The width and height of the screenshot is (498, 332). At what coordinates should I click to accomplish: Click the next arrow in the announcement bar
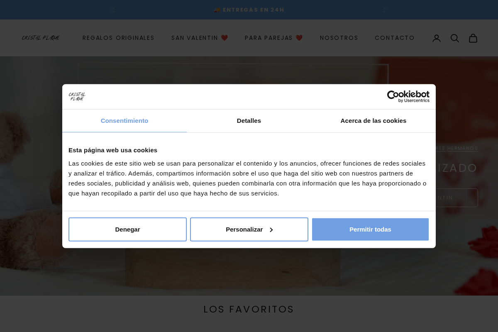point(385,10)
